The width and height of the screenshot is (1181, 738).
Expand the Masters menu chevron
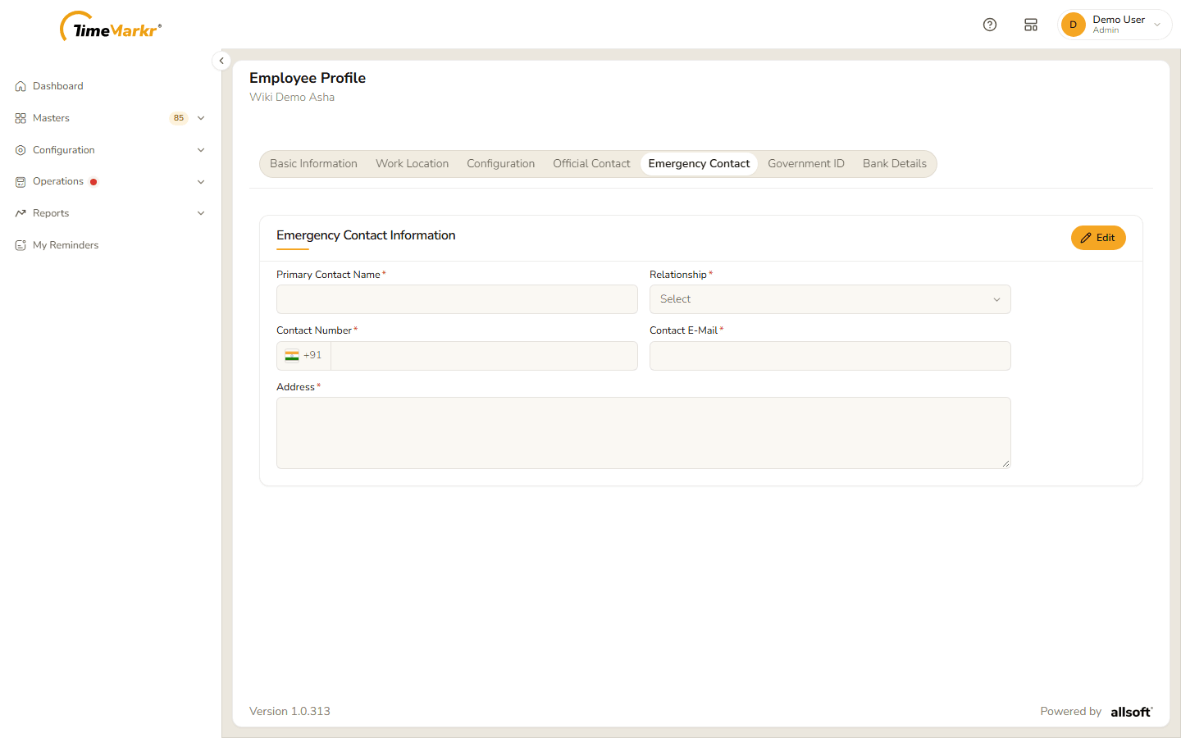[201, 118]
